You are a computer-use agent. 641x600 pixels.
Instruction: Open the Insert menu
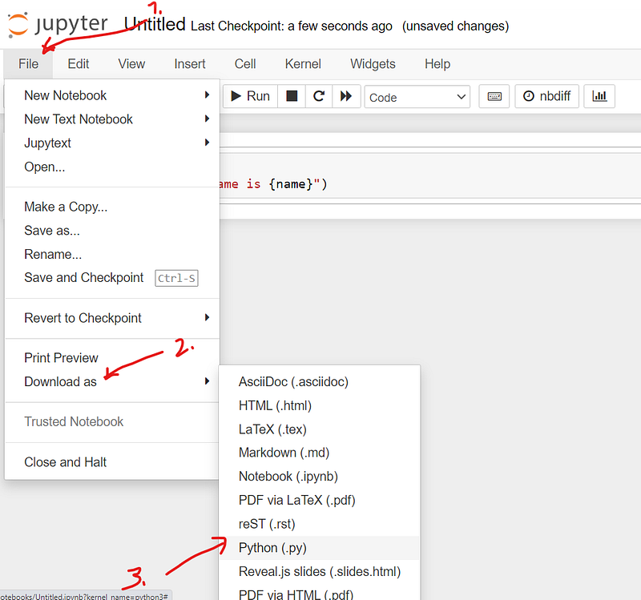click(x=190, y=64)
